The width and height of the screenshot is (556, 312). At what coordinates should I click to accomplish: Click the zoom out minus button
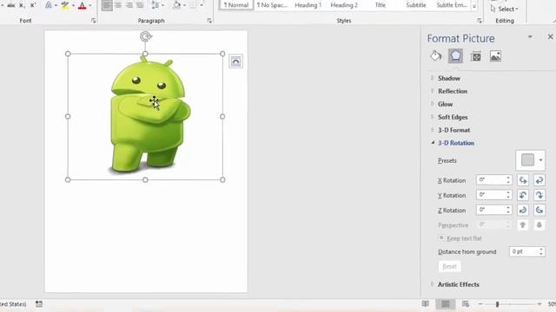pyautogui.click(x=480, y=304)
